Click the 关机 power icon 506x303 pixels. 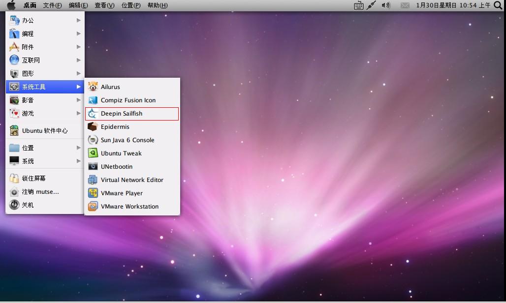coord(14,205)
